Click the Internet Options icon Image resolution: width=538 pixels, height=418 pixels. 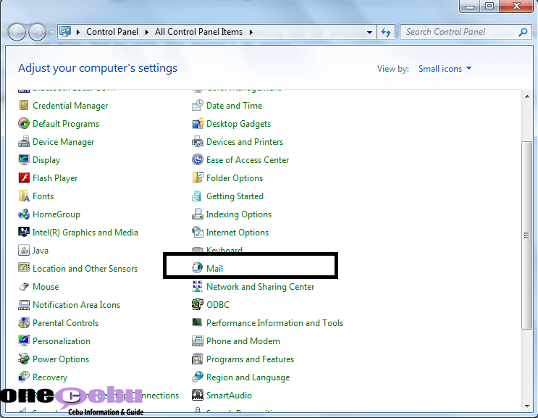(197, 233)
